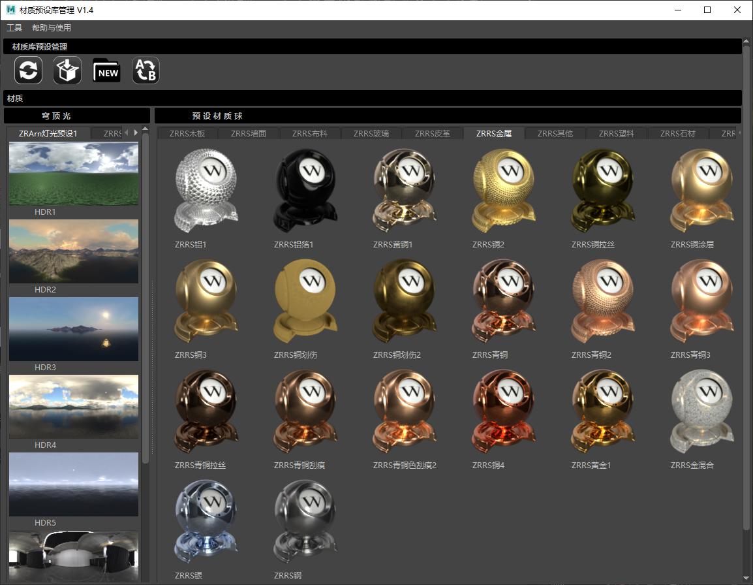The height and width of the screenshot is (585, 753).
Task: Select the ZRRS铝1 material ball
Action: 206,190
